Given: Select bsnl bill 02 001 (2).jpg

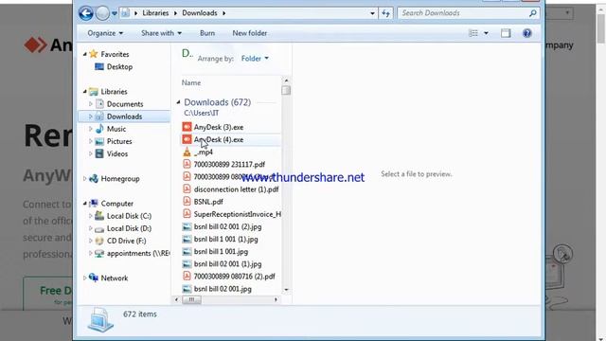Looking at the screenshot, I should (227, 226).
